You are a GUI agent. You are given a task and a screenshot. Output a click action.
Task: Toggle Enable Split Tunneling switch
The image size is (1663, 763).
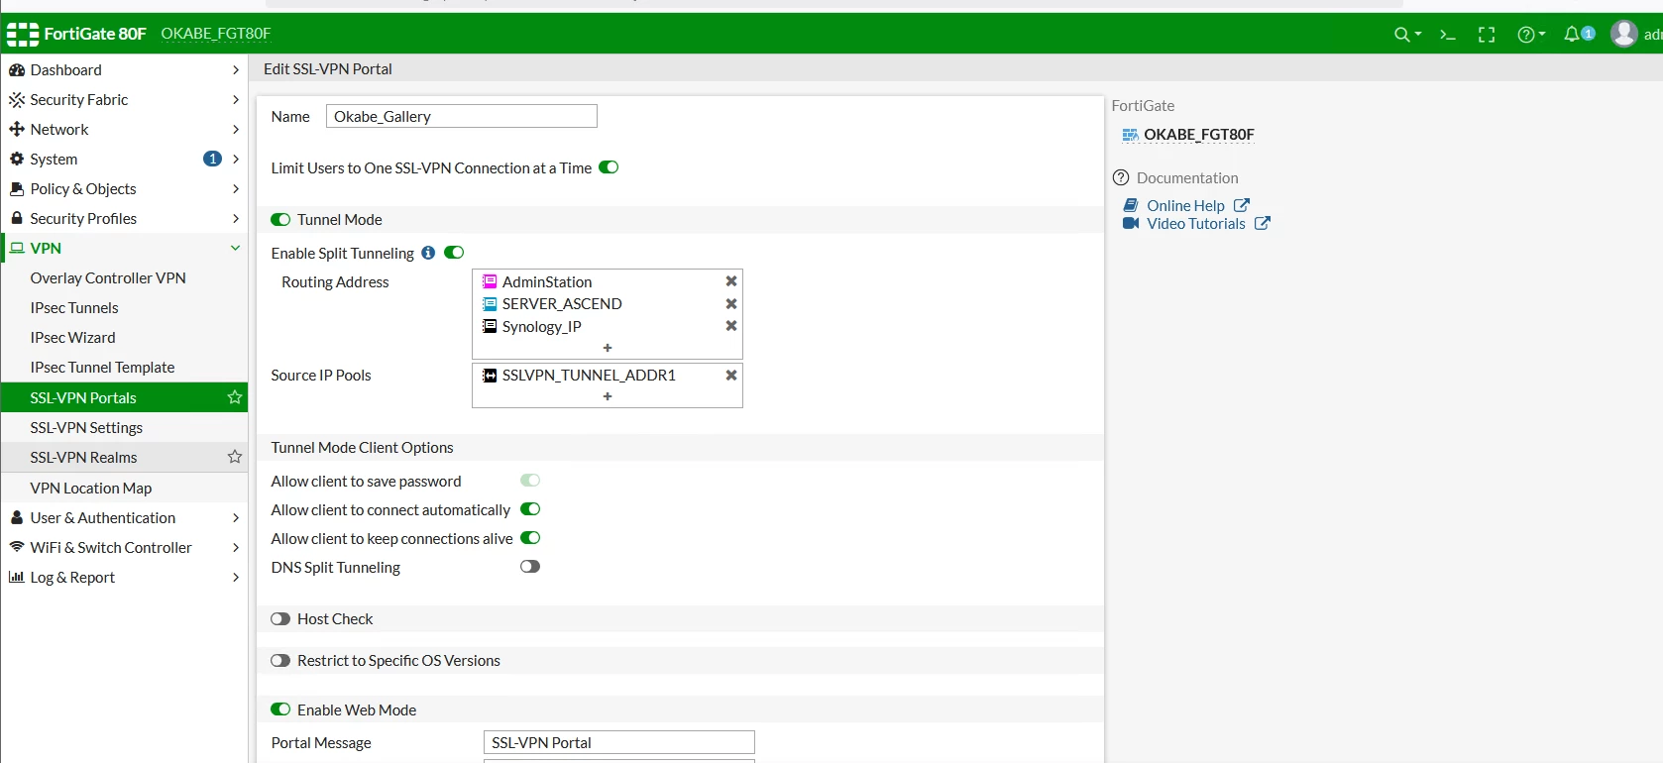point(454,253)
